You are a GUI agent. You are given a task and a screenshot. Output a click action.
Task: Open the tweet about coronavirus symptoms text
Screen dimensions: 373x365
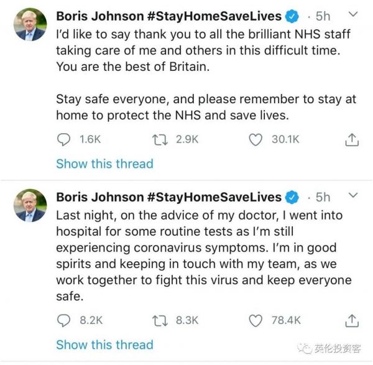[204, 255]
